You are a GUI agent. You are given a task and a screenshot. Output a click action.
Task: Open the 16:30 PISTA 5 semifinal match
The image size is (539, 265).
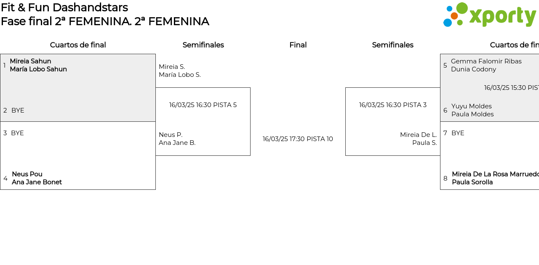tap(203, 105)
